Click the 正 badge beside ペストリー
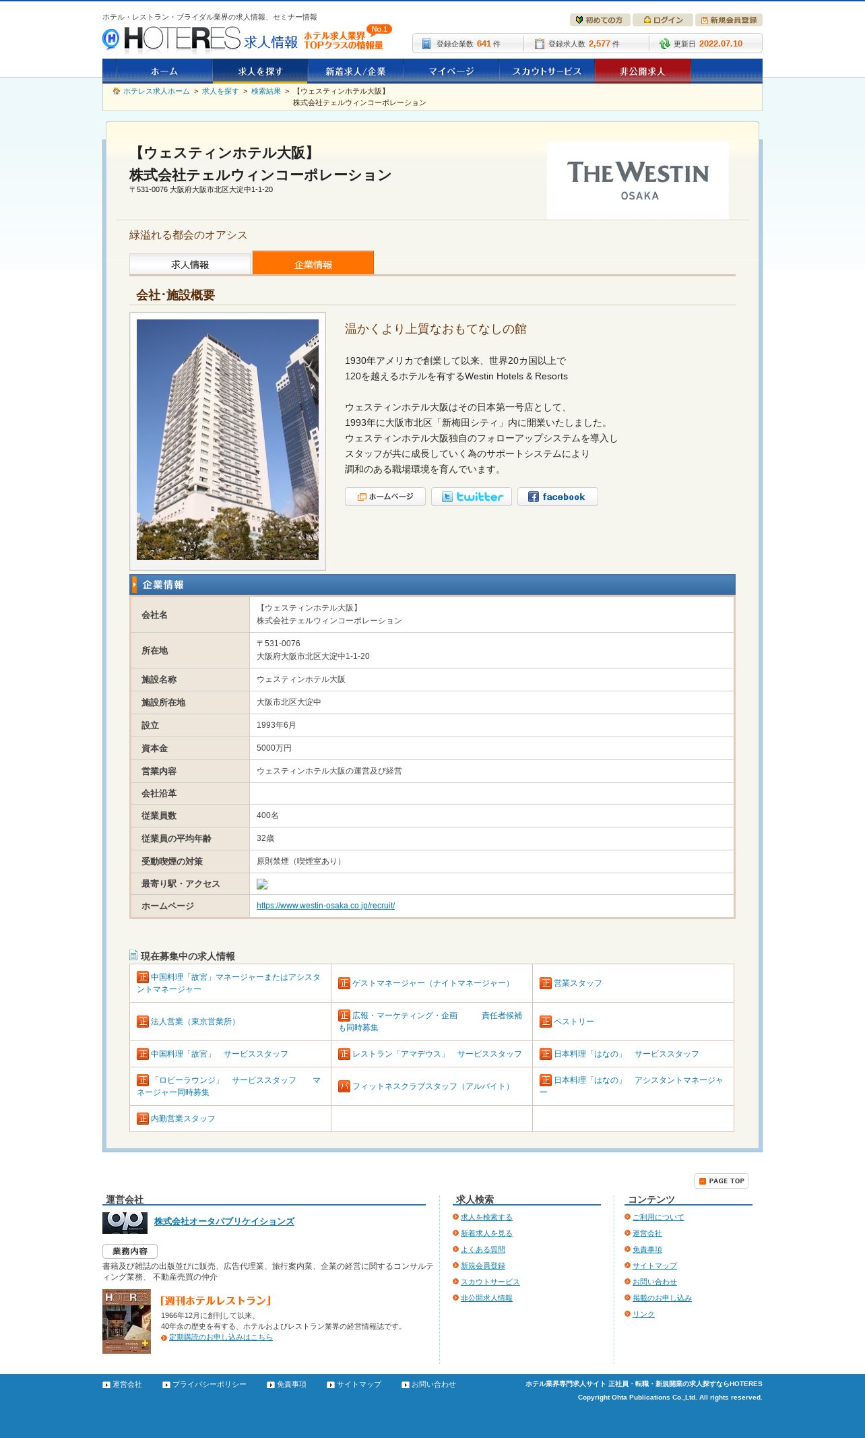Screen dimensions: 865x1438 (546, 1022)
